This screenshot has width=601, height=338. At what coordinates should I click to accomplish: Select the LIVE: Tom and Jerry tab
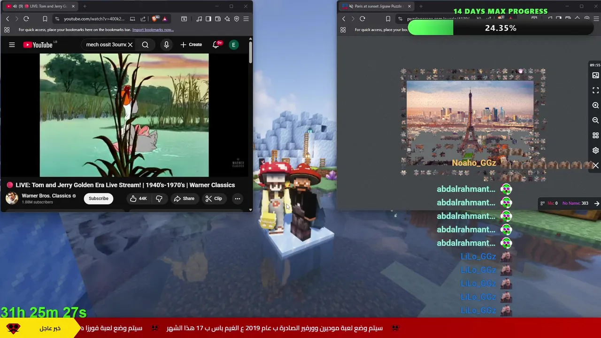click(x=41, y=6)
